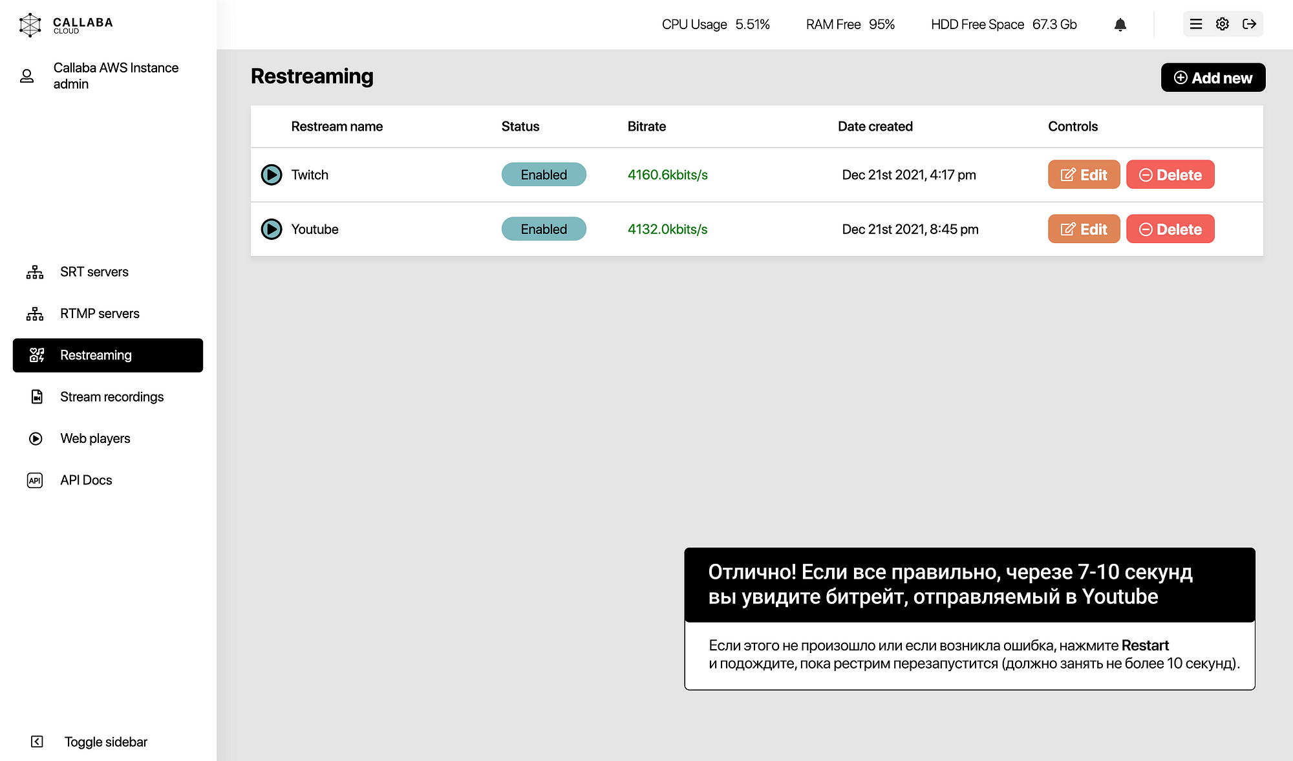Click HDD Free Space 67.3 Gb indicator
1293x761 pixels.
[x=1004, y=25]
